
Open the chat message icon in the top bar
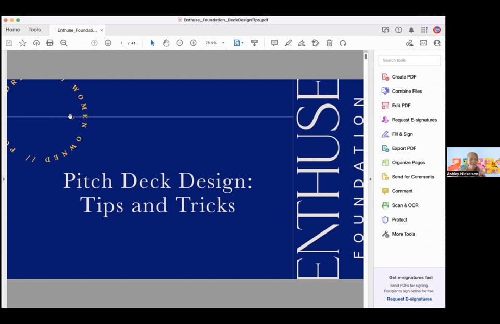pos(385,30)
